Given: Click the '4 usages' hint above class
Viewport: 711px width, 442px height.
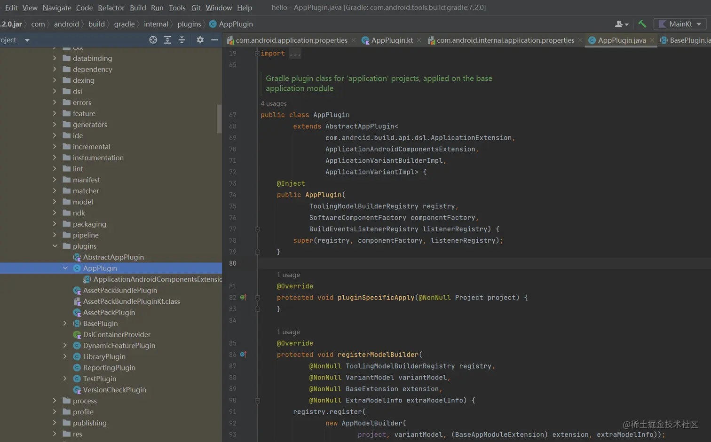Looking at the screenshot, I should click(273, 103).
